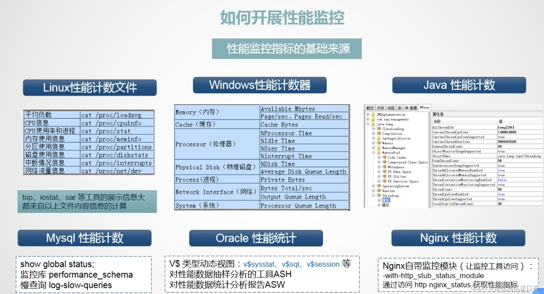The image size is (544, 294).
Task: Click the 性能监控指标的基础来源 banner
Action: click(x=287, y=49)
